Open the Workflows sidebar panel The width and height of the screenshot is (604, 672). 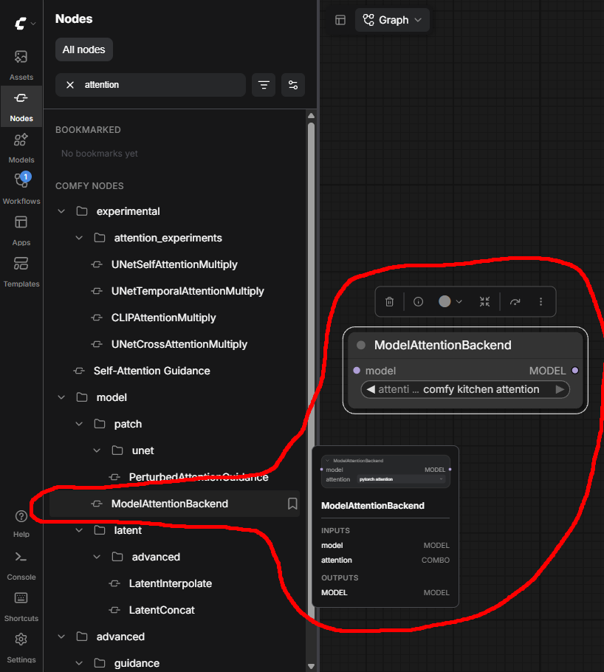[x=21, y=188]
